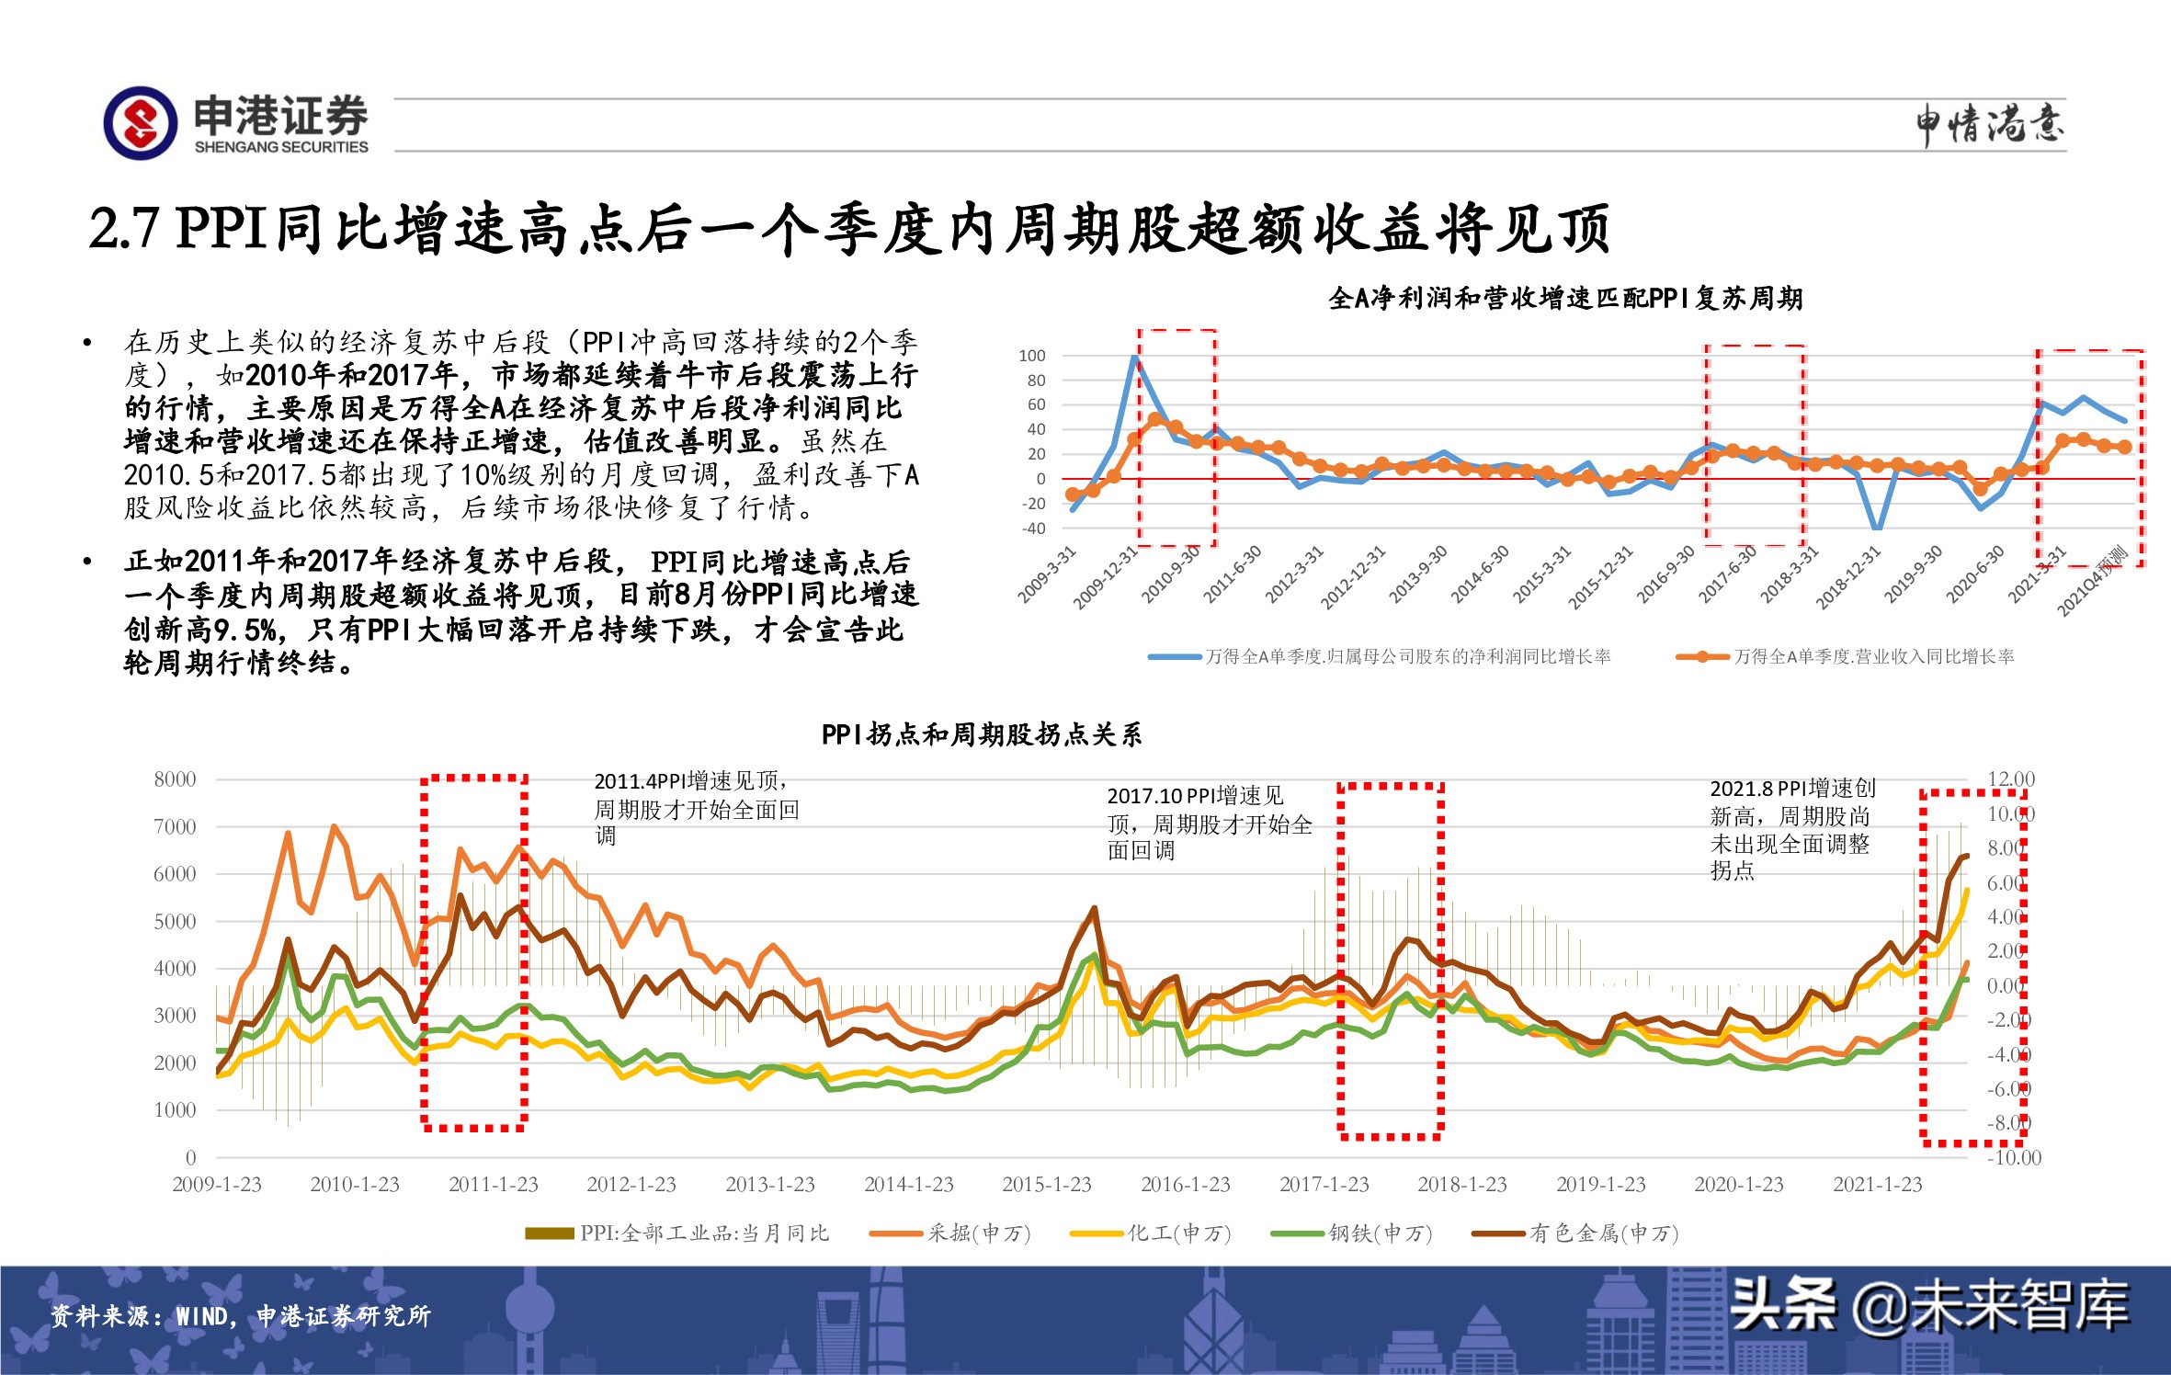
Task: Click the first bullet paragraph starting 在历史上类似
Action: tap(521, 425)
